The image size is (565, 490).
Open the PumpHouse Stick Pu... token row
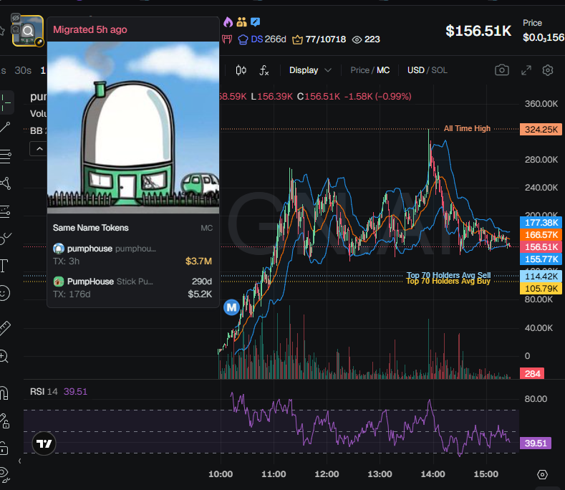pos(132,288)
